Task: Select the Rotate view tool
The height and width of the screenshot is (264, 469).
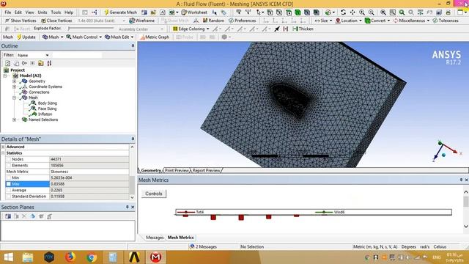Action: [343, 12]
